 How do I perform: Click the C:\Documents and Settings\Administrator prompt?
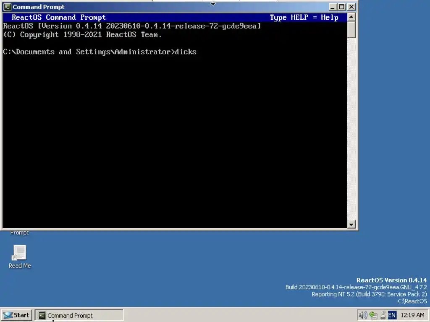pyautogui.click(x=89, y=52)
